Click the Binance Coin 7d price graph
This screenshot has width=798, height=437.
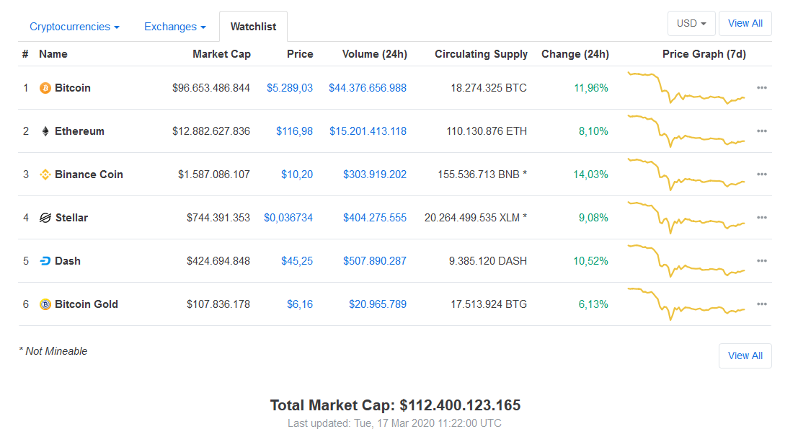pos(686,175)
